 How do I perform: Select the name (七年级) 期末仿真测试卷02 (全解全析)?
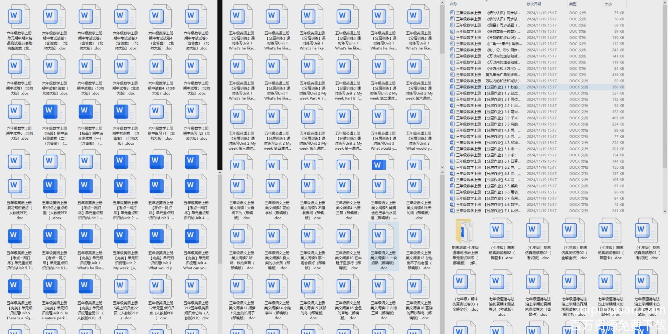pos(574,253)
